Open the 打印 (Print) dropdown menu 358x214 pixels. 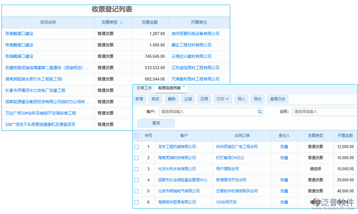[222, 99]
